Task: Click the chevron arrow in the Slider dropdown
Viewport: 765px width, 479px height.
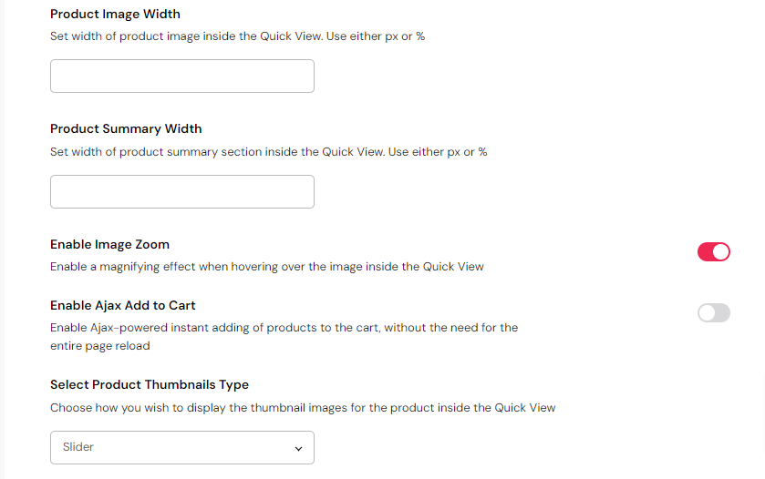Action: tap(298, 449)
